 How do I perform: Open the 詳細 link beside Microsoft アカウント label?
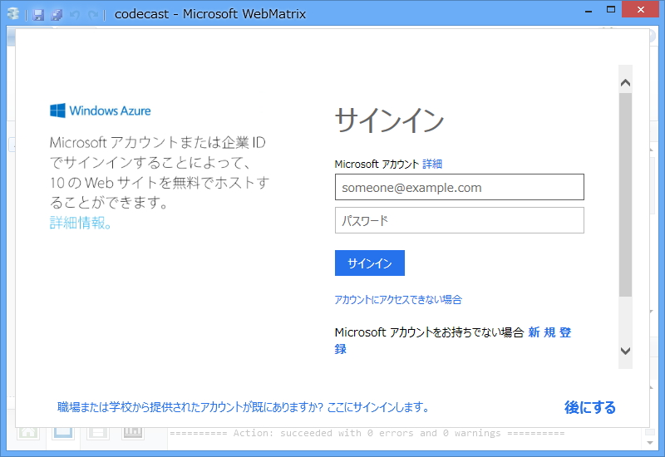click(432, 164)
